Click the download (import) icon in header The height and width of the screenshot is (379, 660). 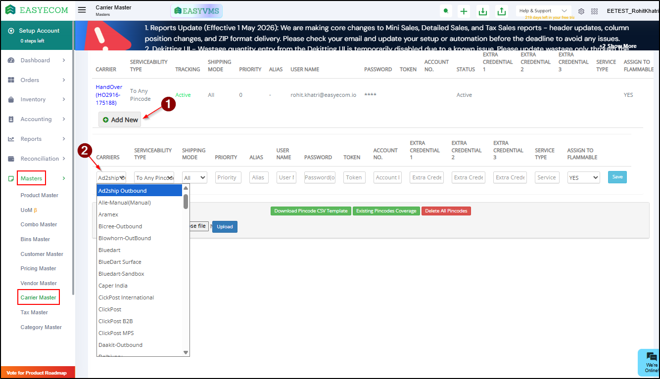click(482, 11)
